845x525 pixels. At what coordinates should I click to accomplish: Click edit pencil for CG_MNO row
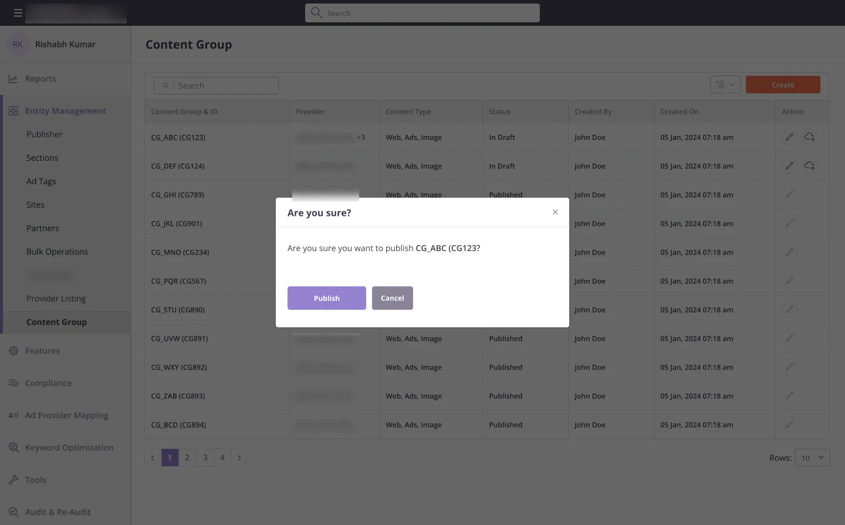click(790, 252)
